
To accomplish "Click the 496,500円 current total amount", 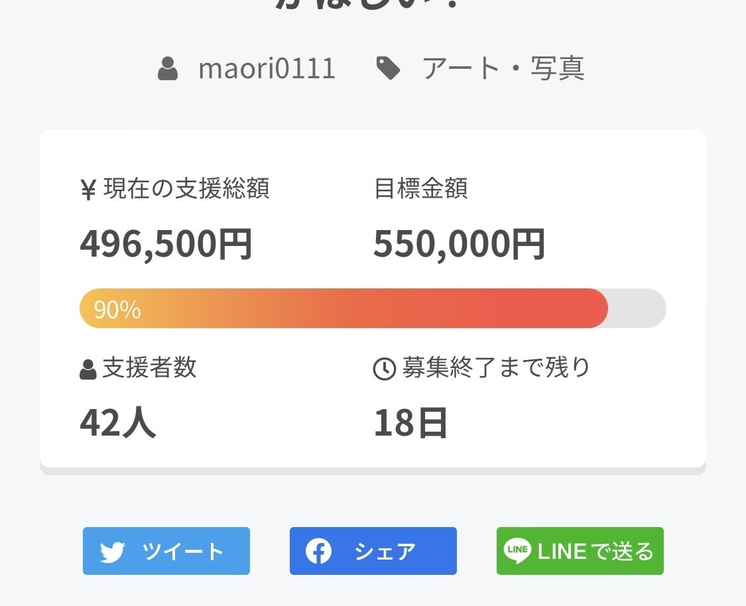I will click(166, 243).
